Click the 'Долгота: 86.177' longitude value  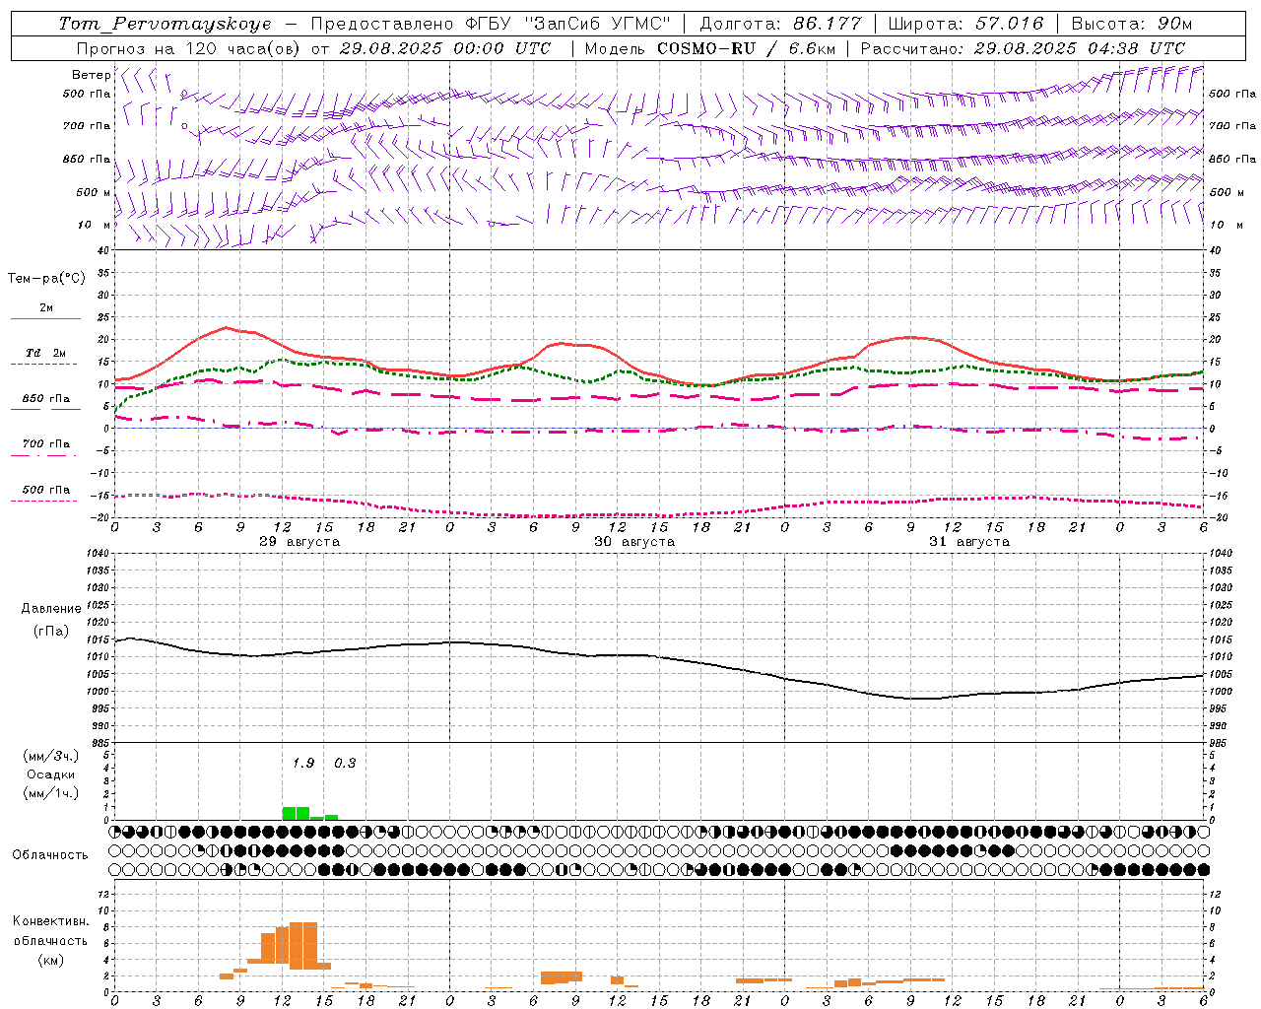coord(780,24)
